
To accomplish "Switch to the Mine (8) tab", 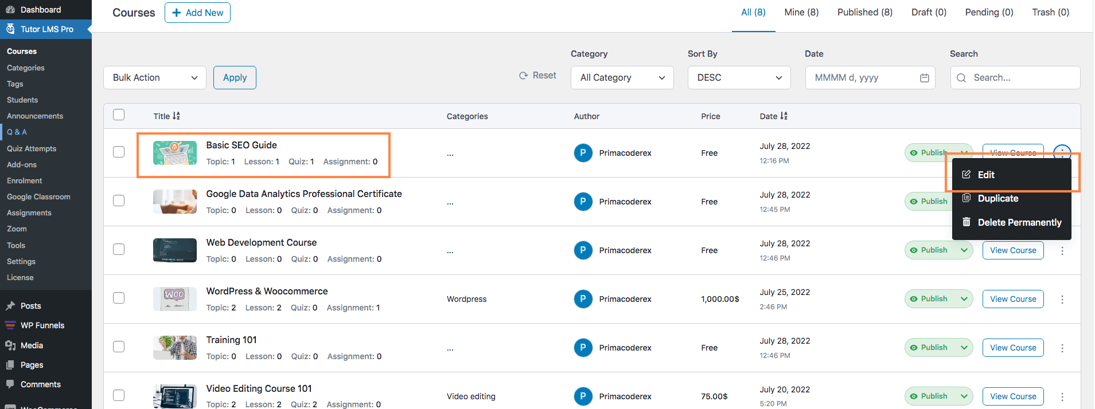I will [x=801, y=13].
